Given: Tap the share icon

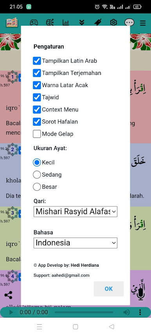Looking at the screenshot, I should coord(8,295).
